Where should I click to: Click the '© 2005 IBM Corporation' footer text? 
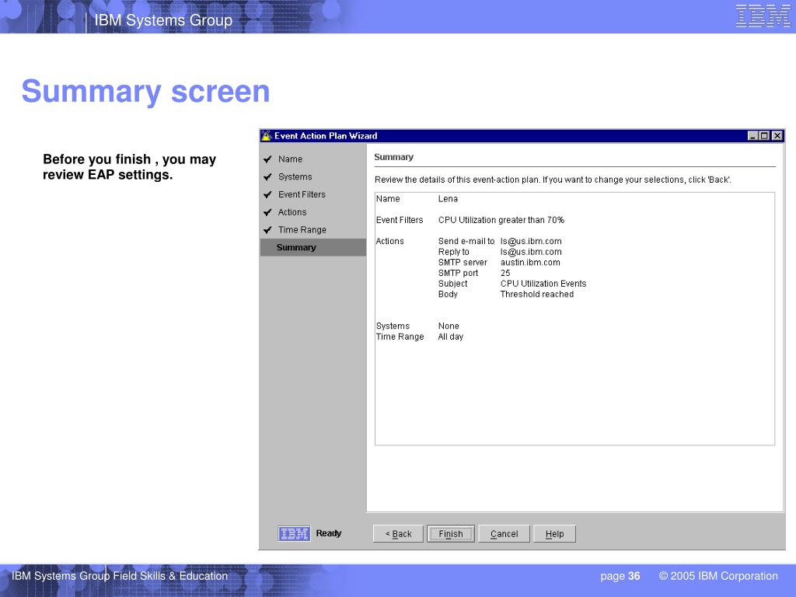718,576
